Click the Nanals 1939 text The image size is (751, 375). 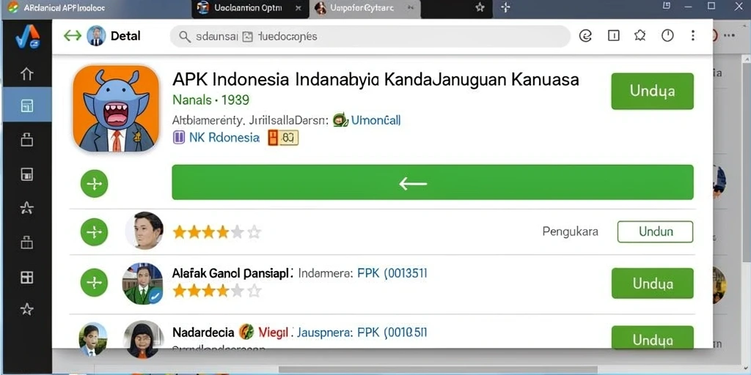210,100
